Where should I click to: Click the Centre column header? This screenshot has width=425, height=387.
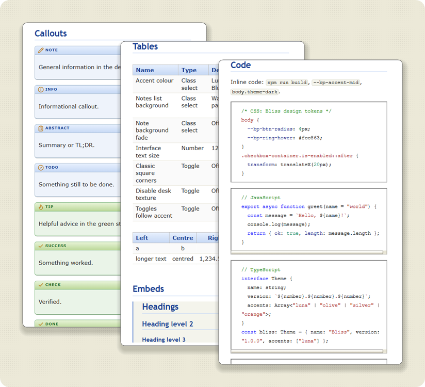point(183,238)
